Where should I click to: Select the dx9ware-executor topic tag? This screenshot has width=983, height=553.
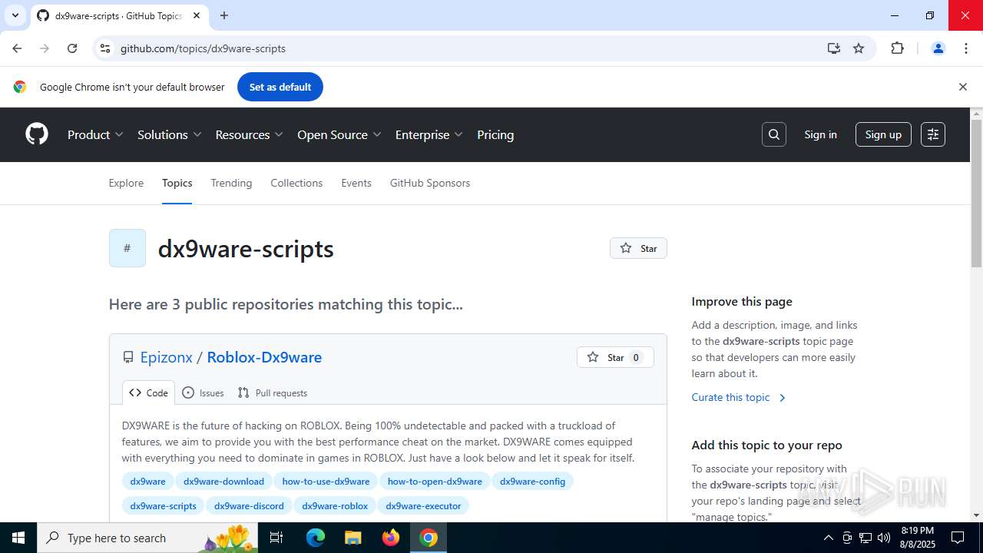coord(423,506)
